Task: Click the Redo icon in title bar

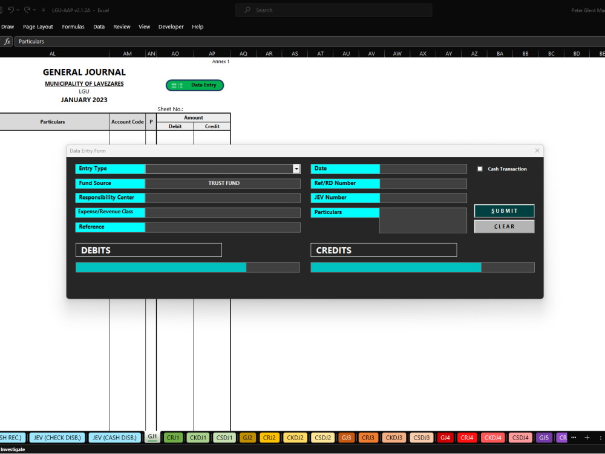Action: pyautogui.click(x=27, y=10)
